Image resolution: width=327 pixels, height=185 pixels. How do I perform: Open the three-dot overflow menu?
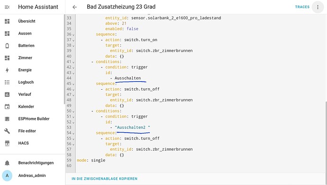point(318,7)
